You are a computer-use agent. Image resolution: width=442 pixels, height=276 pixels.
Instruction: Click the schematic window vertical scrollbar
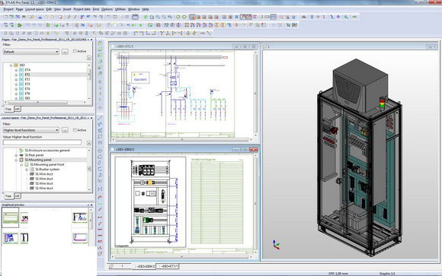(255, 94)
